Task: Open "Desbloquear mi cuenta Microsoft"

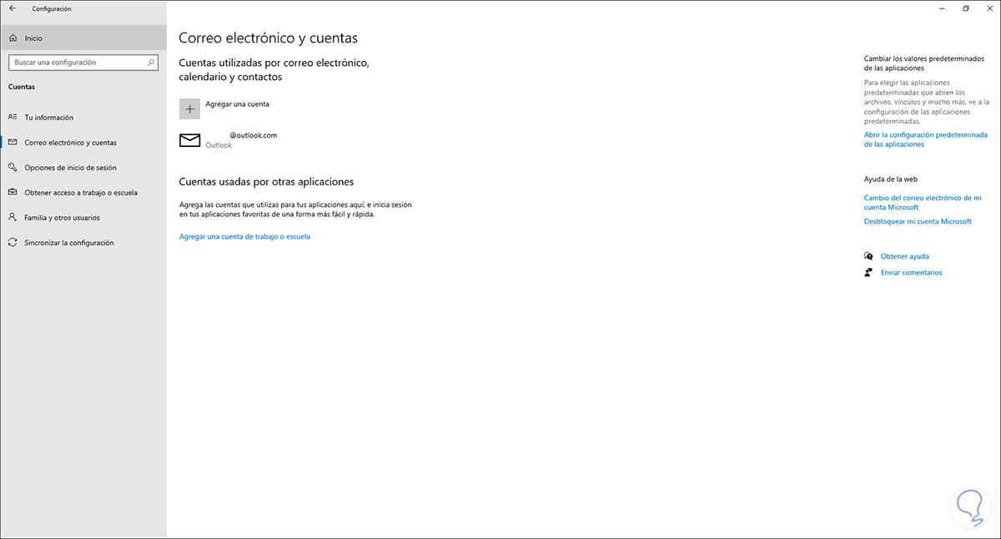Action: [918, 221]
